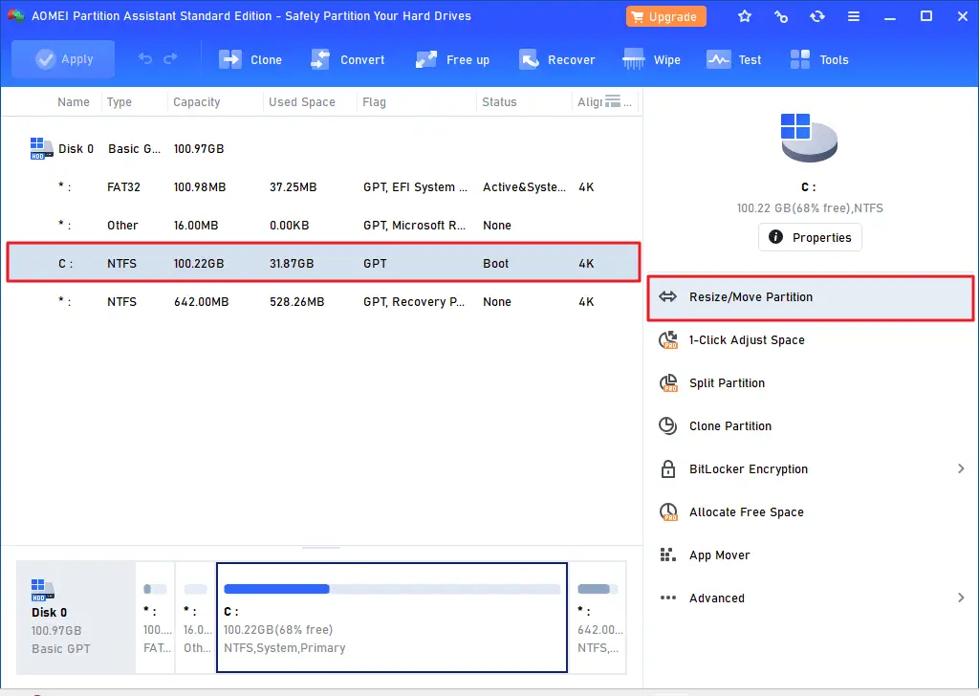Click the 31.87GB used space cell
The height and width of the screenshot is (696, 979).
pos(292,264)
